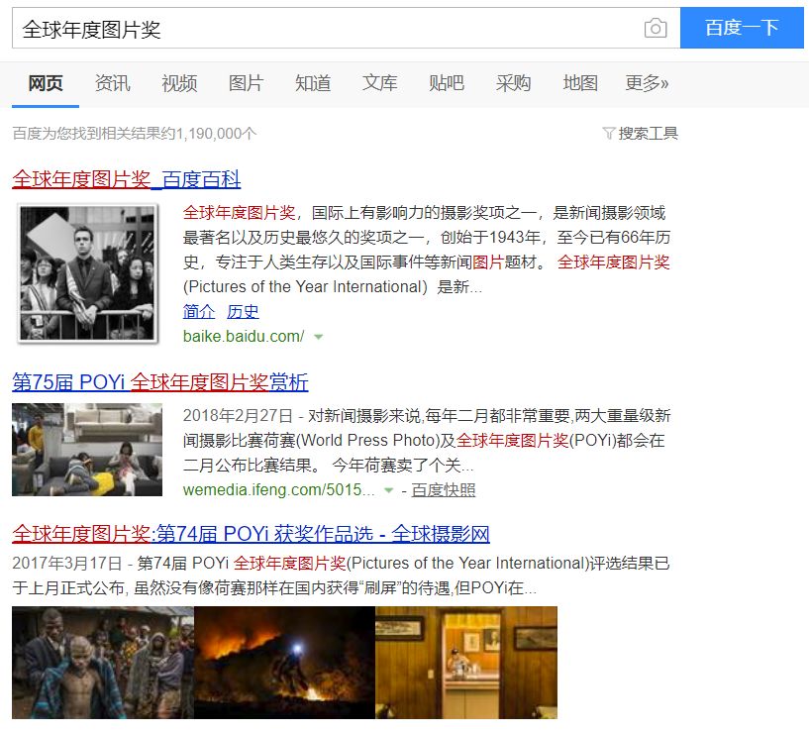Expand the arrow next to baike.baidu.com/
This screenshot has height=733, width=809.
point(318,337)
